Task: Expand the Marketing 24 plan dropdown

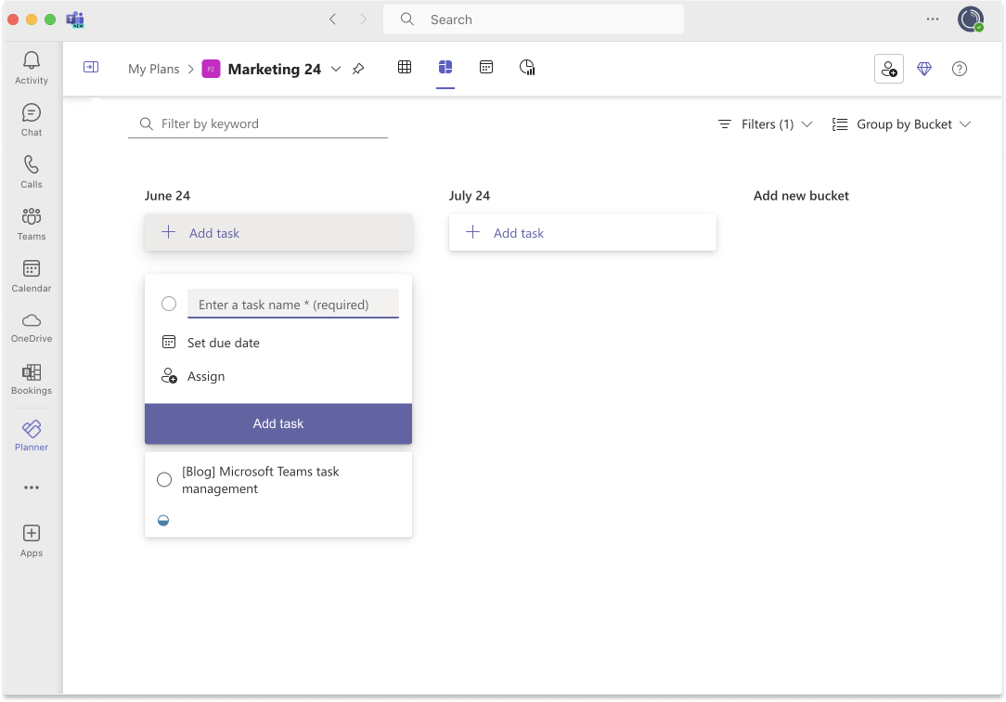Action: point(336,68)
